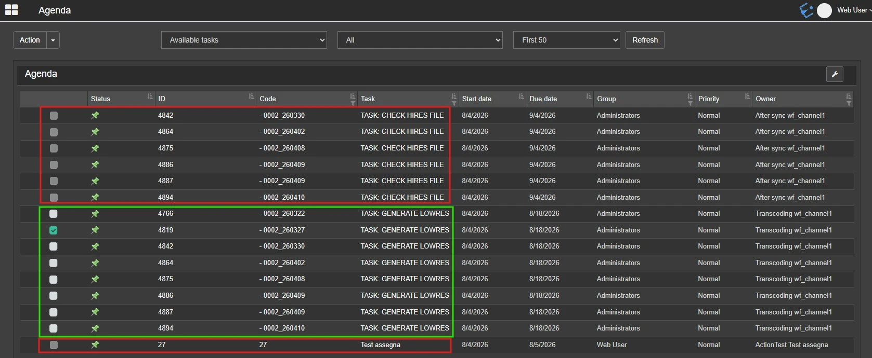Click pin status icon for 4766 GENERATE LOWRES
Viewport: 872px width, 358px height.
point(95,214)
